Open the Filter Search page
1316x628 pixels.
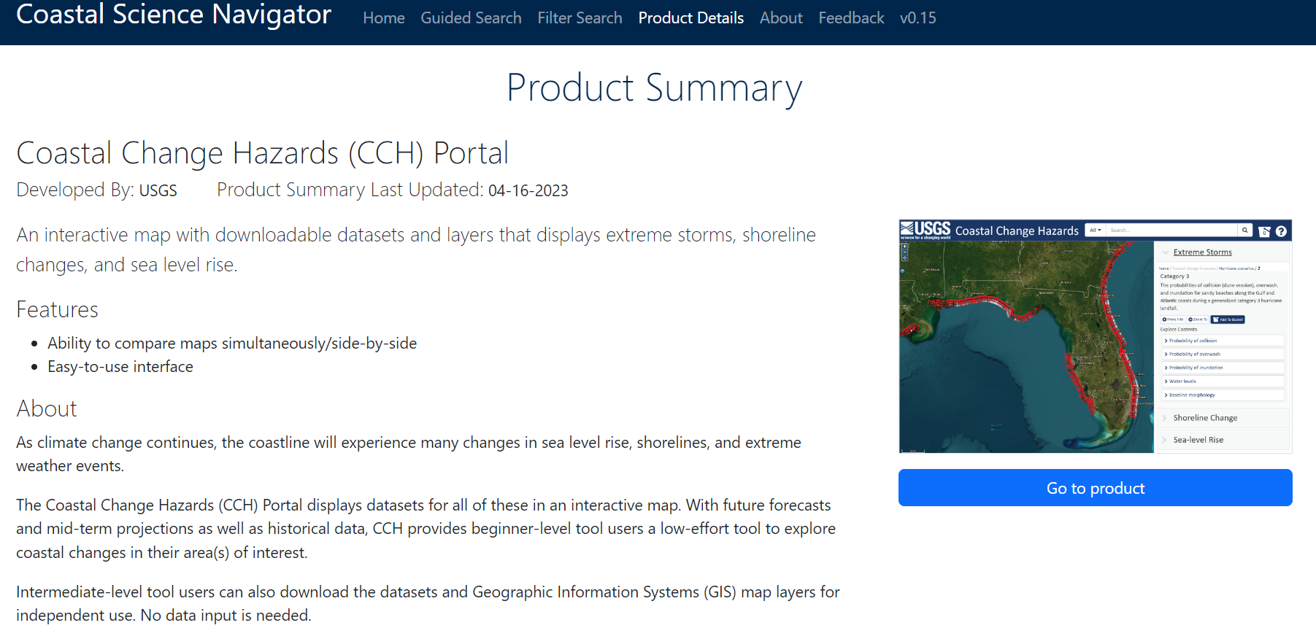pos(580,18)
